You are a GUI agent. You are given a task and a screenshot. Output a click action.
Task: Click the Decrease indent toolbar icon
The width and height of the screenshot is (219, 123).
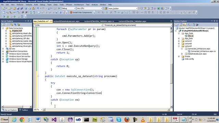point(23,12)
